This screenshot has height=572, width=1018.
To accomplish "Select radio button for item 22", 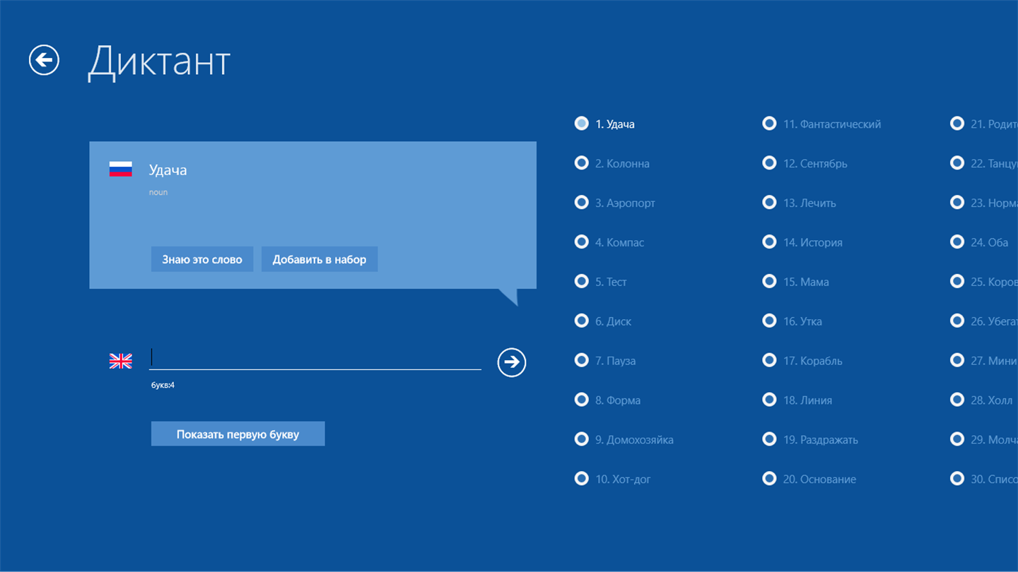I will point(957,163).
